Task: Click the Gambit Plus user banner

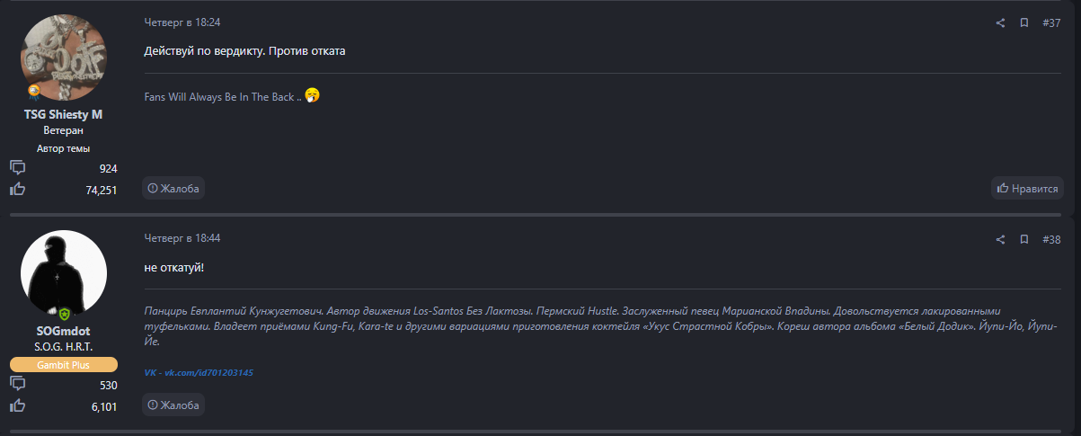Action: point(63,364)
